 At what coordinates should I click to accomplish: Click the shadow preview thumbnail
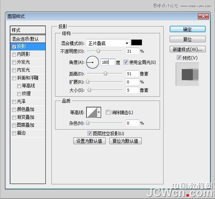(x=187, y=74)
